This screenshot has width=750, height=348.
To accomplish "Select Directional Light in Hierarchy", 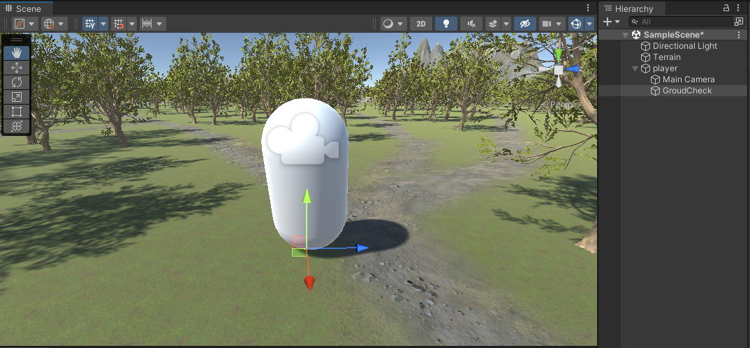I will pos(686,46).
